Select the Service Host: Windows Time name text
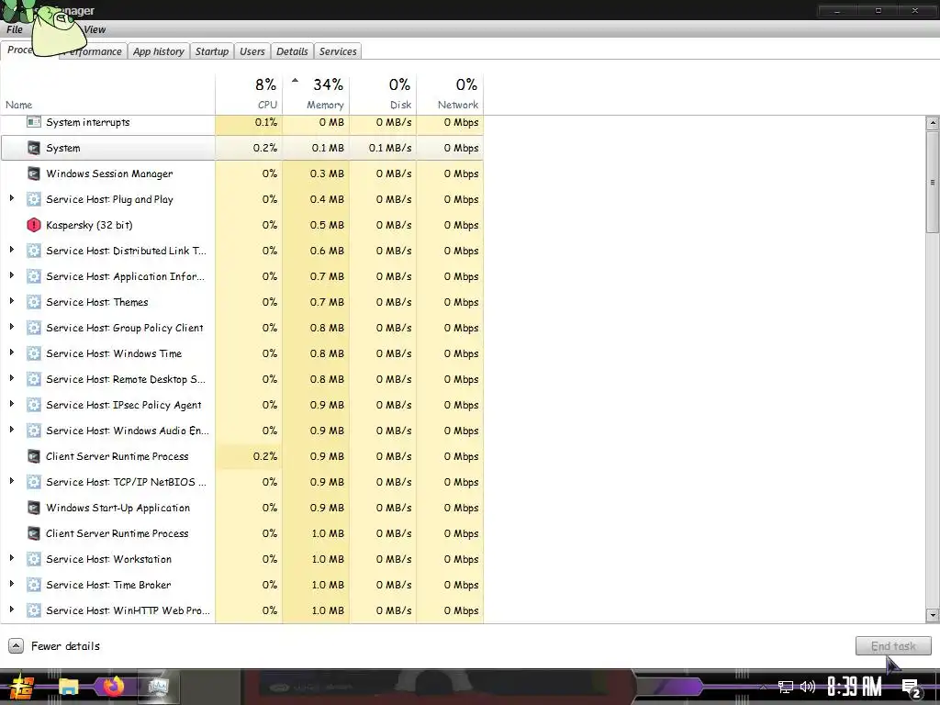The height and width of the screenshot is (705, 940). pyautogui.click(x=114, y=353)
